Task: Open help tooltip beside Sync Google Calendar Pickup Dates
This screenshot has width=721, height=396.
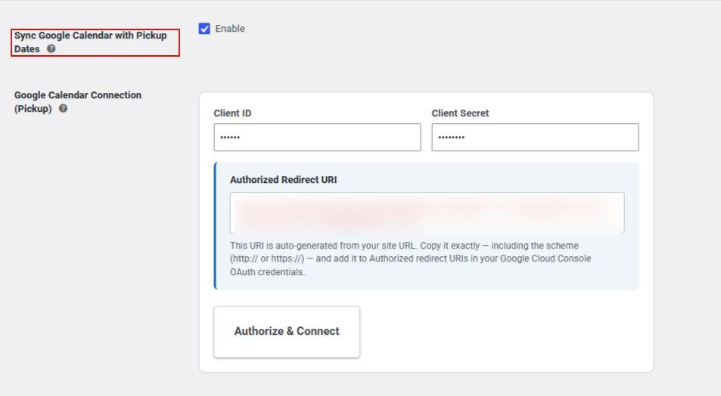Action: click(x=51, y=48)
